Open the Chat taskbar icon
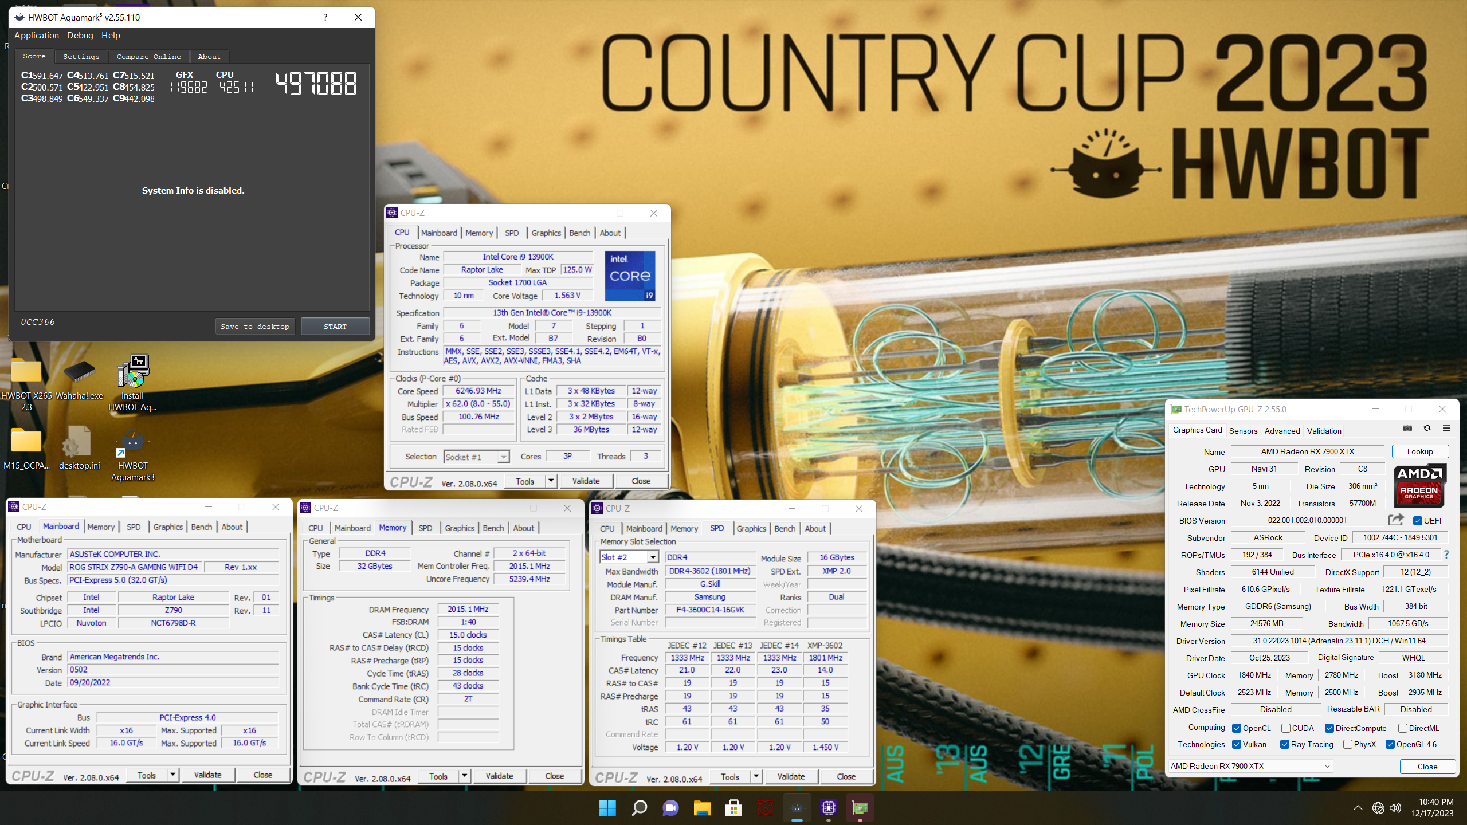 [670, 808]
